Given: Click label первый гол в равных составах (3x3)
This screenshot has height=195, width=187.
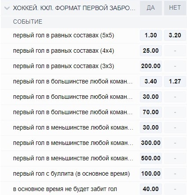Looking at the screenshot, I should pyautogui.click(x=63, y=66).
